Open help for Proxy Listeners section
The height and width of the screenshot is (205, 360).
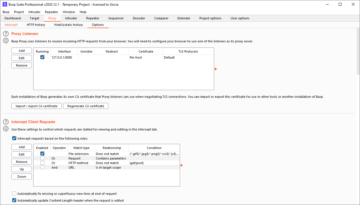point(6,34)
